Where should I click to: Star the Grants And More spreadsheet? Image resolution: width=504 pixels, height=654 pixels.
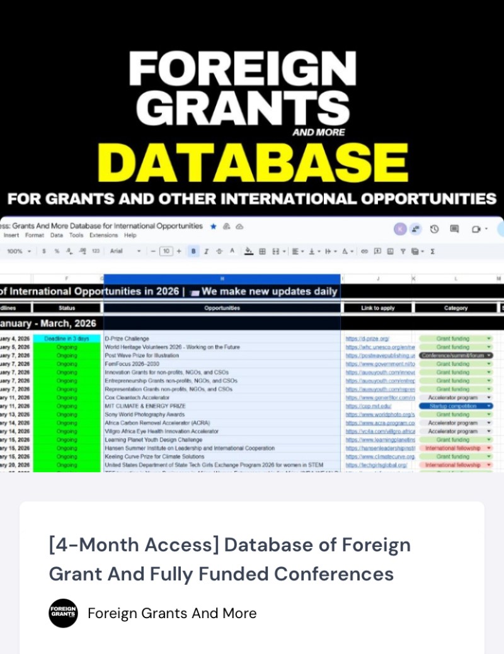(214, 226)
